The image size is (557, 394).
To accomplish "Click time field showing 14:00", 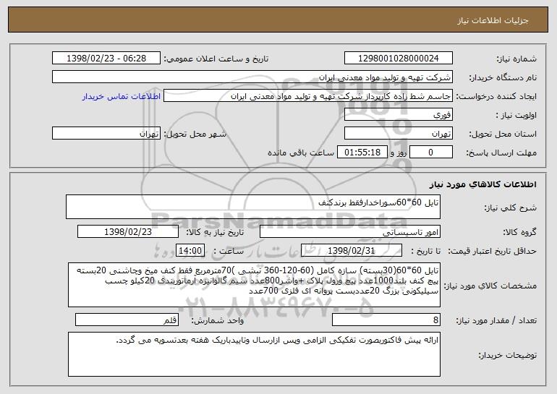I will [190, 251].
